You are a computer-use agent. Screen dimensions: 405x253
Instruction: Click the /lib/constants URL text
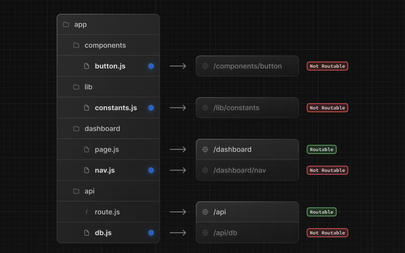[236, 108]
